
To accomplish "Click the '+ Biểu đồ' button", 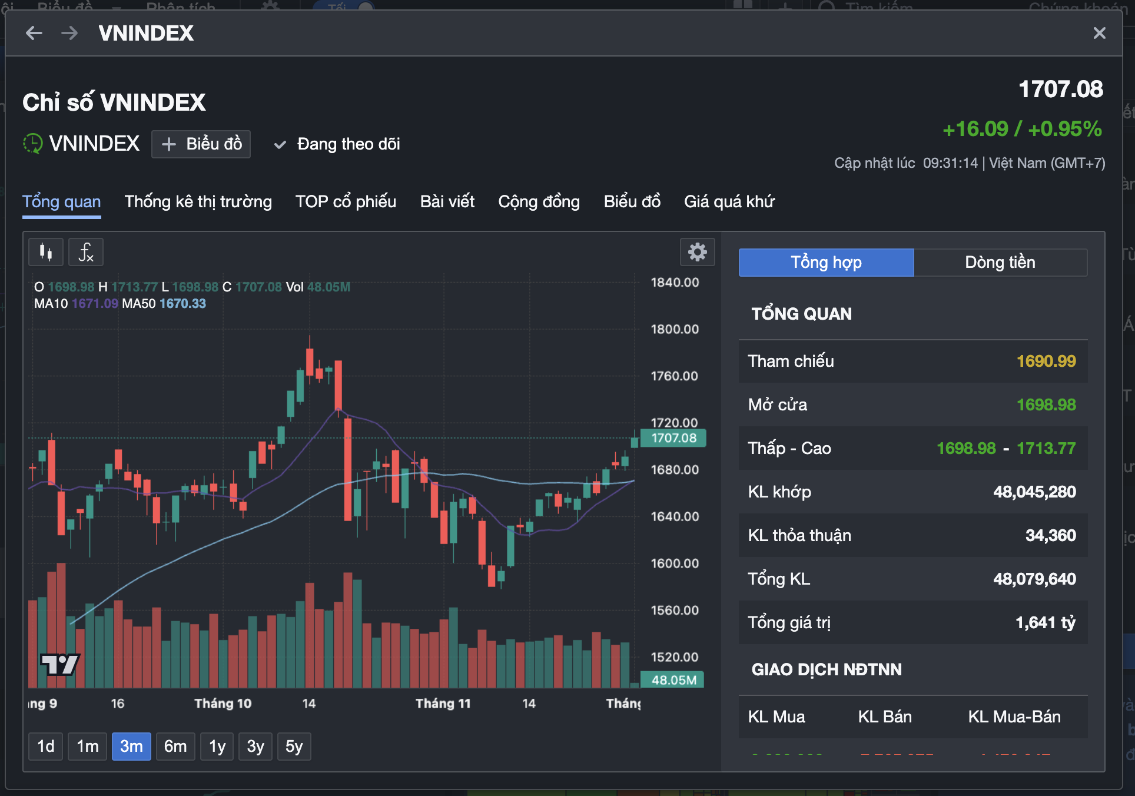I will tap(201, 144).
